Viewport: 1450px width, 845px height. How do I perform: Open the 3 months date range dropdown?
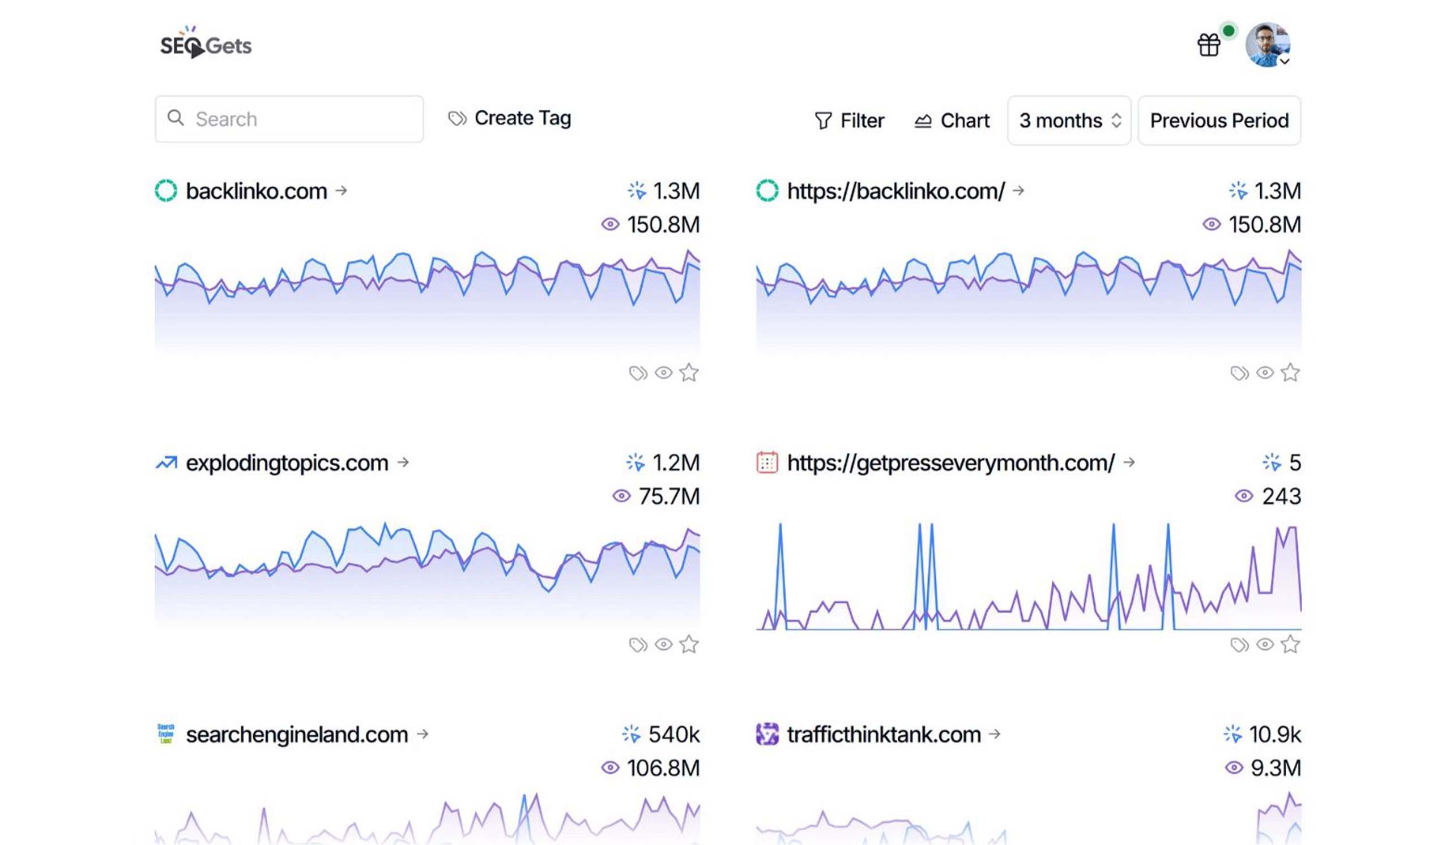pos(1069,121)
